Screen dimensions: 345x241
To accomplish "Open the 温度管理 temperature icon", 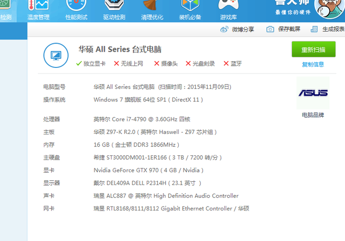I will (x=38, y=5).
